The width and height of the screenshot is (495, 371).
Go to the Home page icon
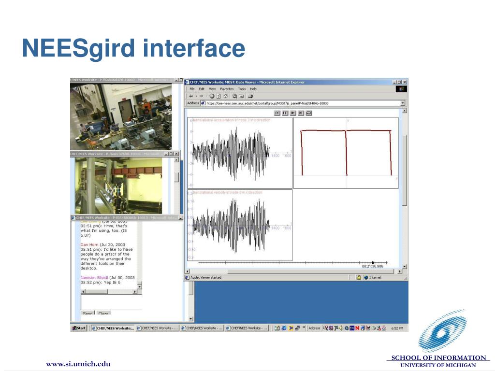(x=225, y=96)
